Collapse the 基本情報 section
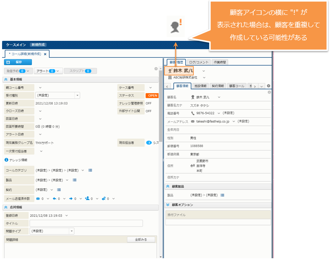The height and width of the screenshot is (264, 331). (x=6, y=79)
